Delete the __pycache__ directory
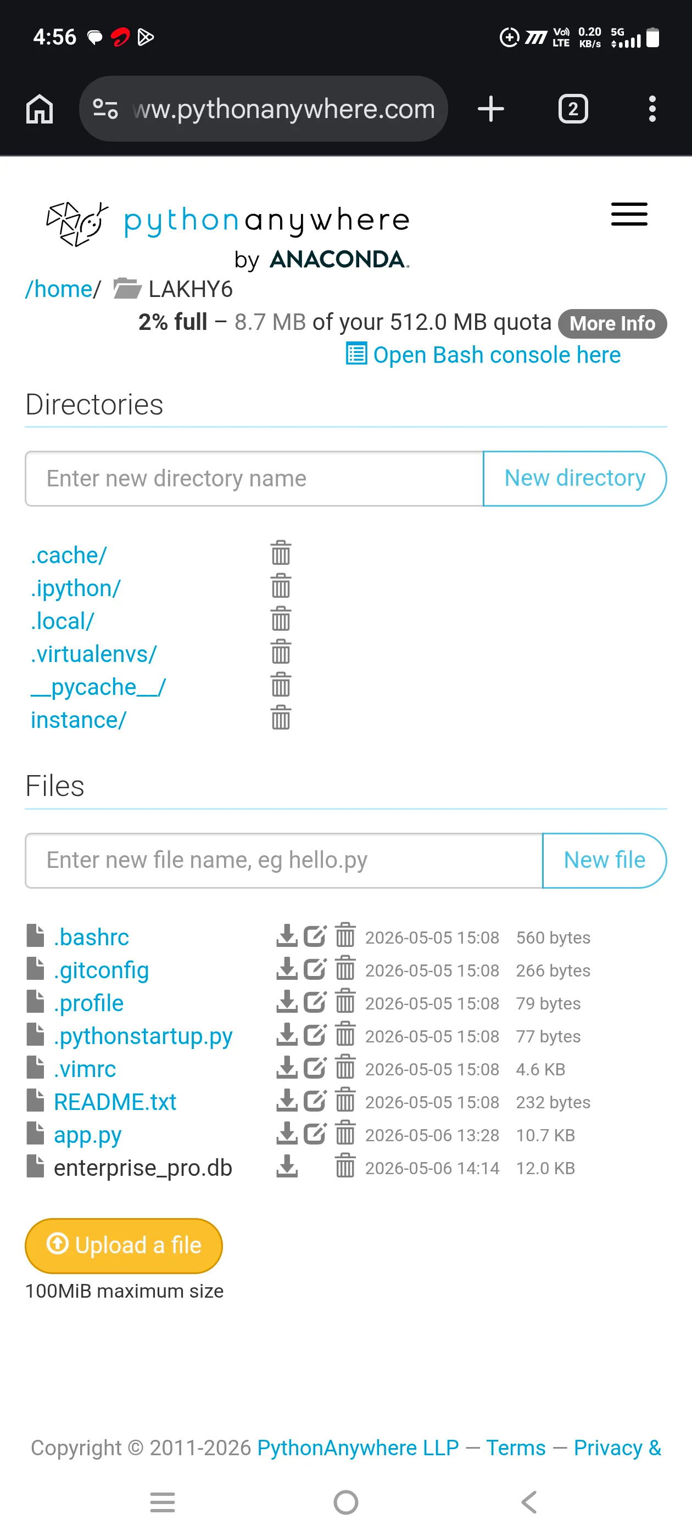This screenshot has width=692, height=1537. [281, 685]
